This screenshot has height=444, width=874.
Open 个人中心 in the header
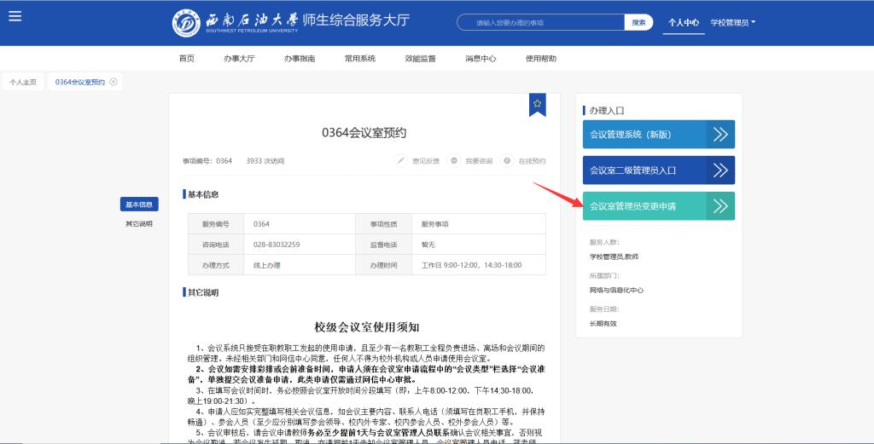click(683, 22)
